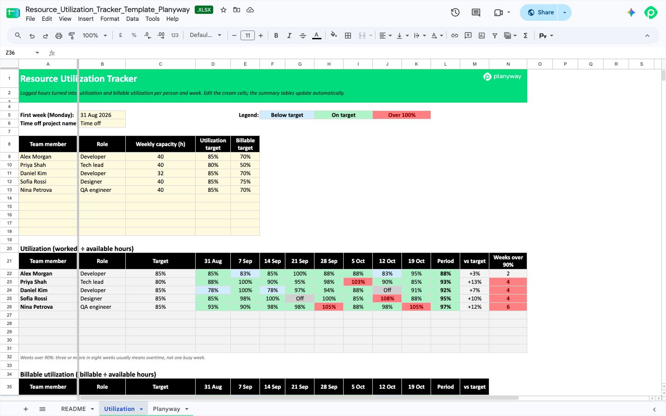The height and width of the screenshot is (416, 666).
Task: Click the redo arrow in the toolbar
Action: coord(45,36)
